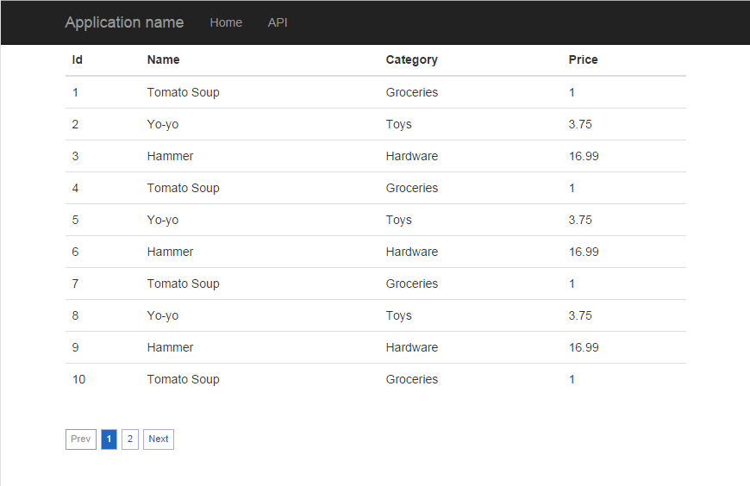Go to the Prev page button
The image size is (750, 486).
[81, 439]
